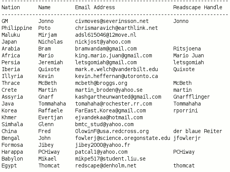Select the Gnarfflinger Readscape handle
The height and width of the screenshot is (172, 230).
191,97
